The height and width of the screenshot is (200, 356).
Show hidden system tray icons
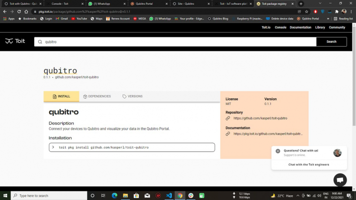(x=297, y=195)
